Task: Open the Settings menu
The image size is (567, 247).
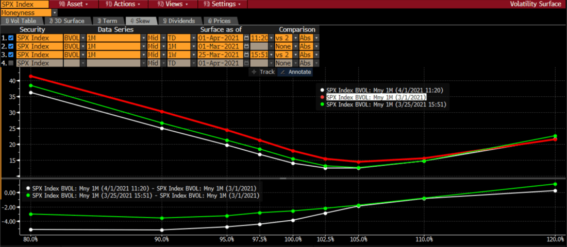Action: 223,4
